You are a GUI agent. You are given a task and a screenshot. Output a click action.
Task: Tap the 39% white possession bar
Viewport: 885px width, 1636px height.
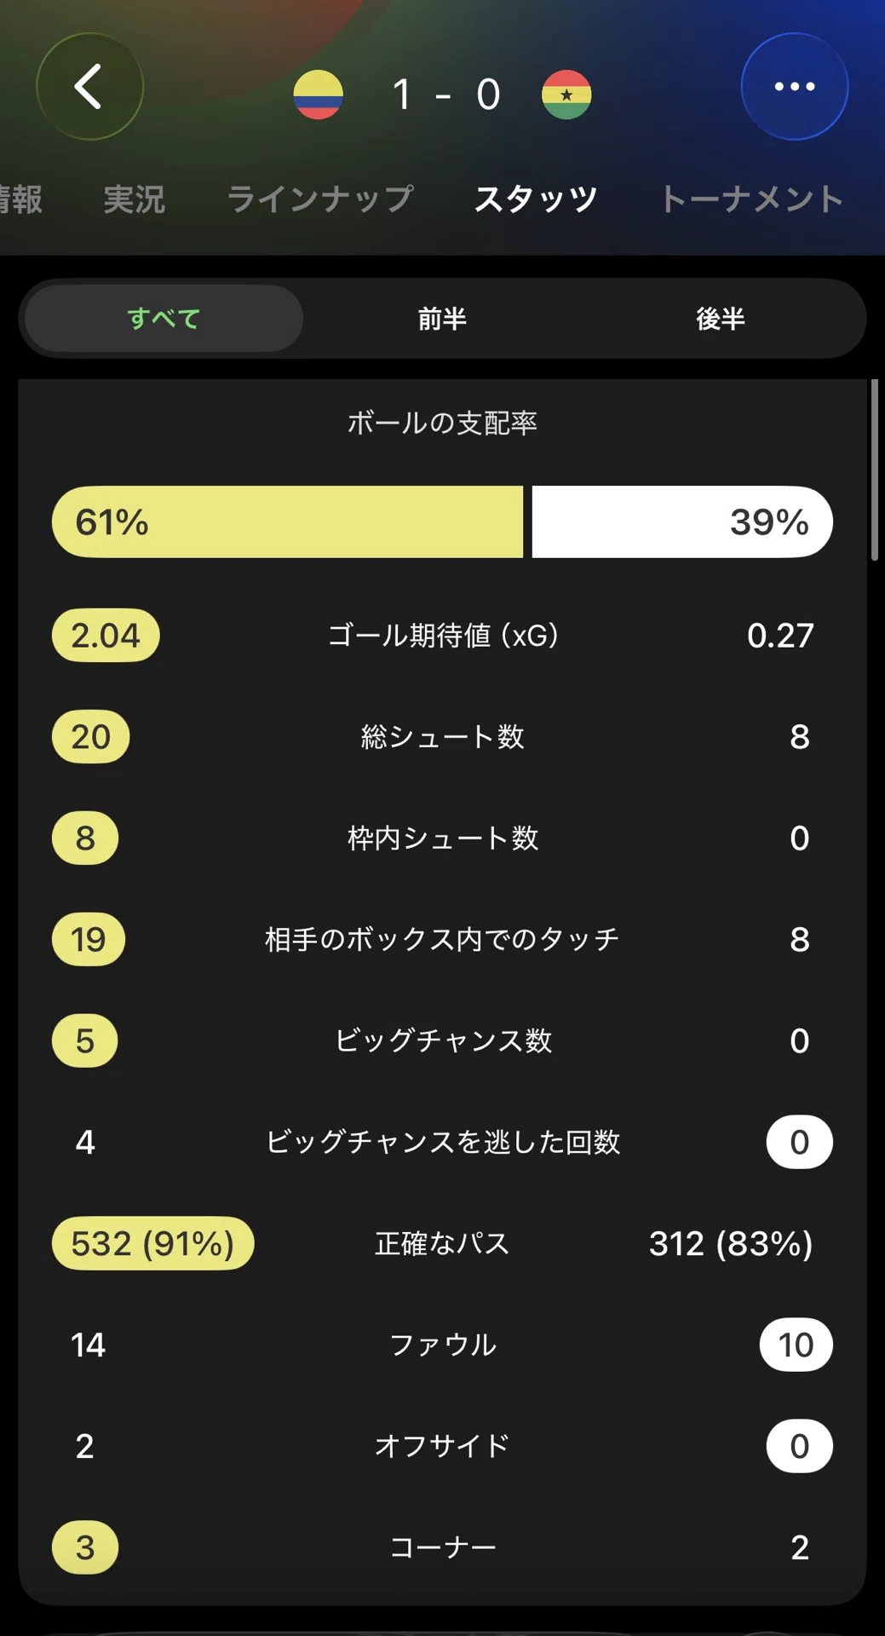(x=682, y=521)
